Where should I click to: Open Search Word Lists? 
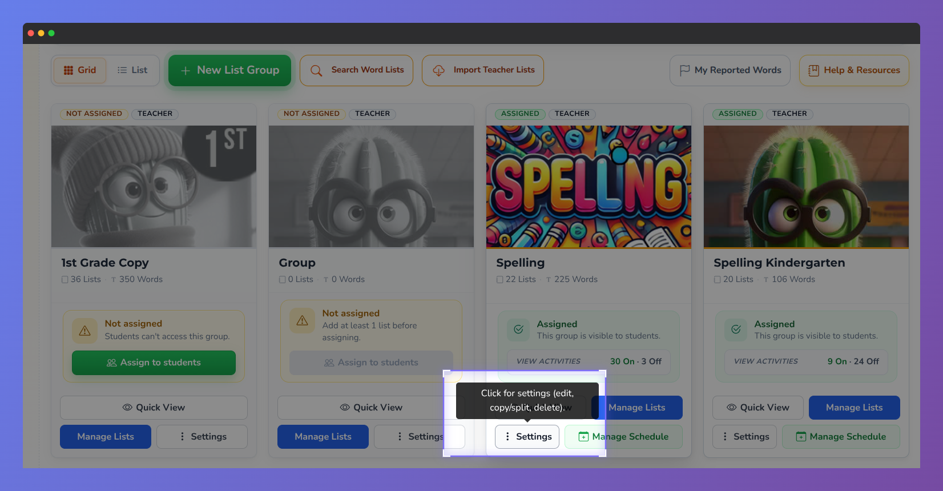356,70
